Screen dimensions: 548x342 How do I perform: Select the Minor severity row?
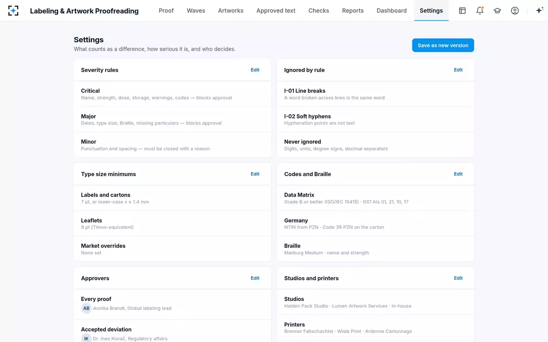point(172,145)
